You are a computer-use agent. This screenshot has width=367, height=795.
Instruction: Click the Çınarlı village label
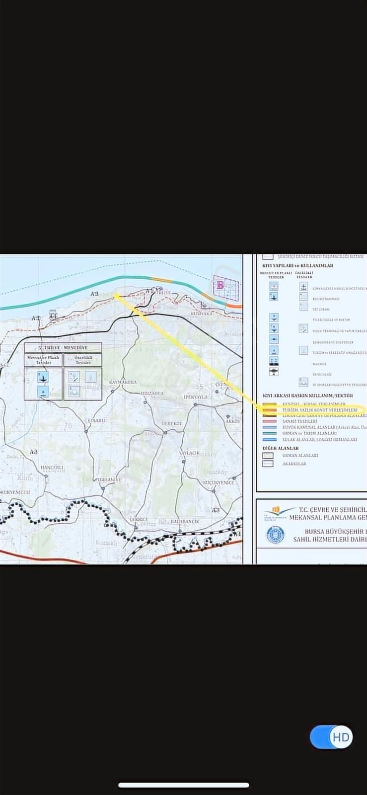96,421
